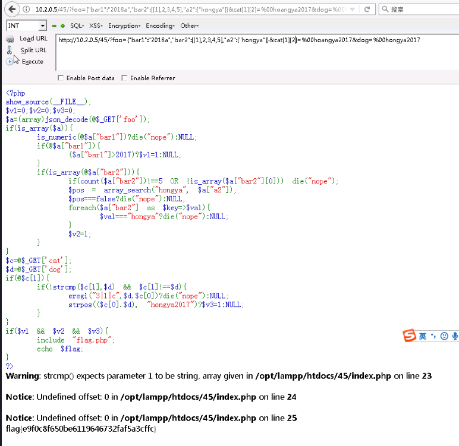Click the green minus HackBar icon
Image resolution: width=459 pixels, height=446 pixels.
pyautogui.click(x=54, y=26)
